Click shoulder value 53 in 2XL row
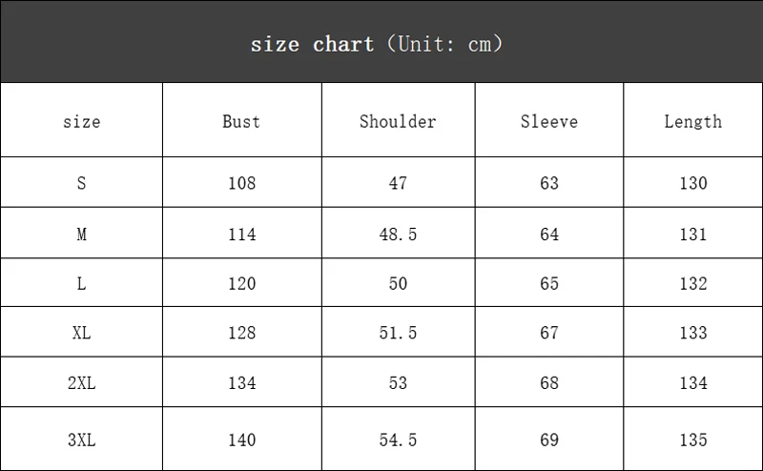The height and width of the screenshot is (471, 763). tap(398, 382)
